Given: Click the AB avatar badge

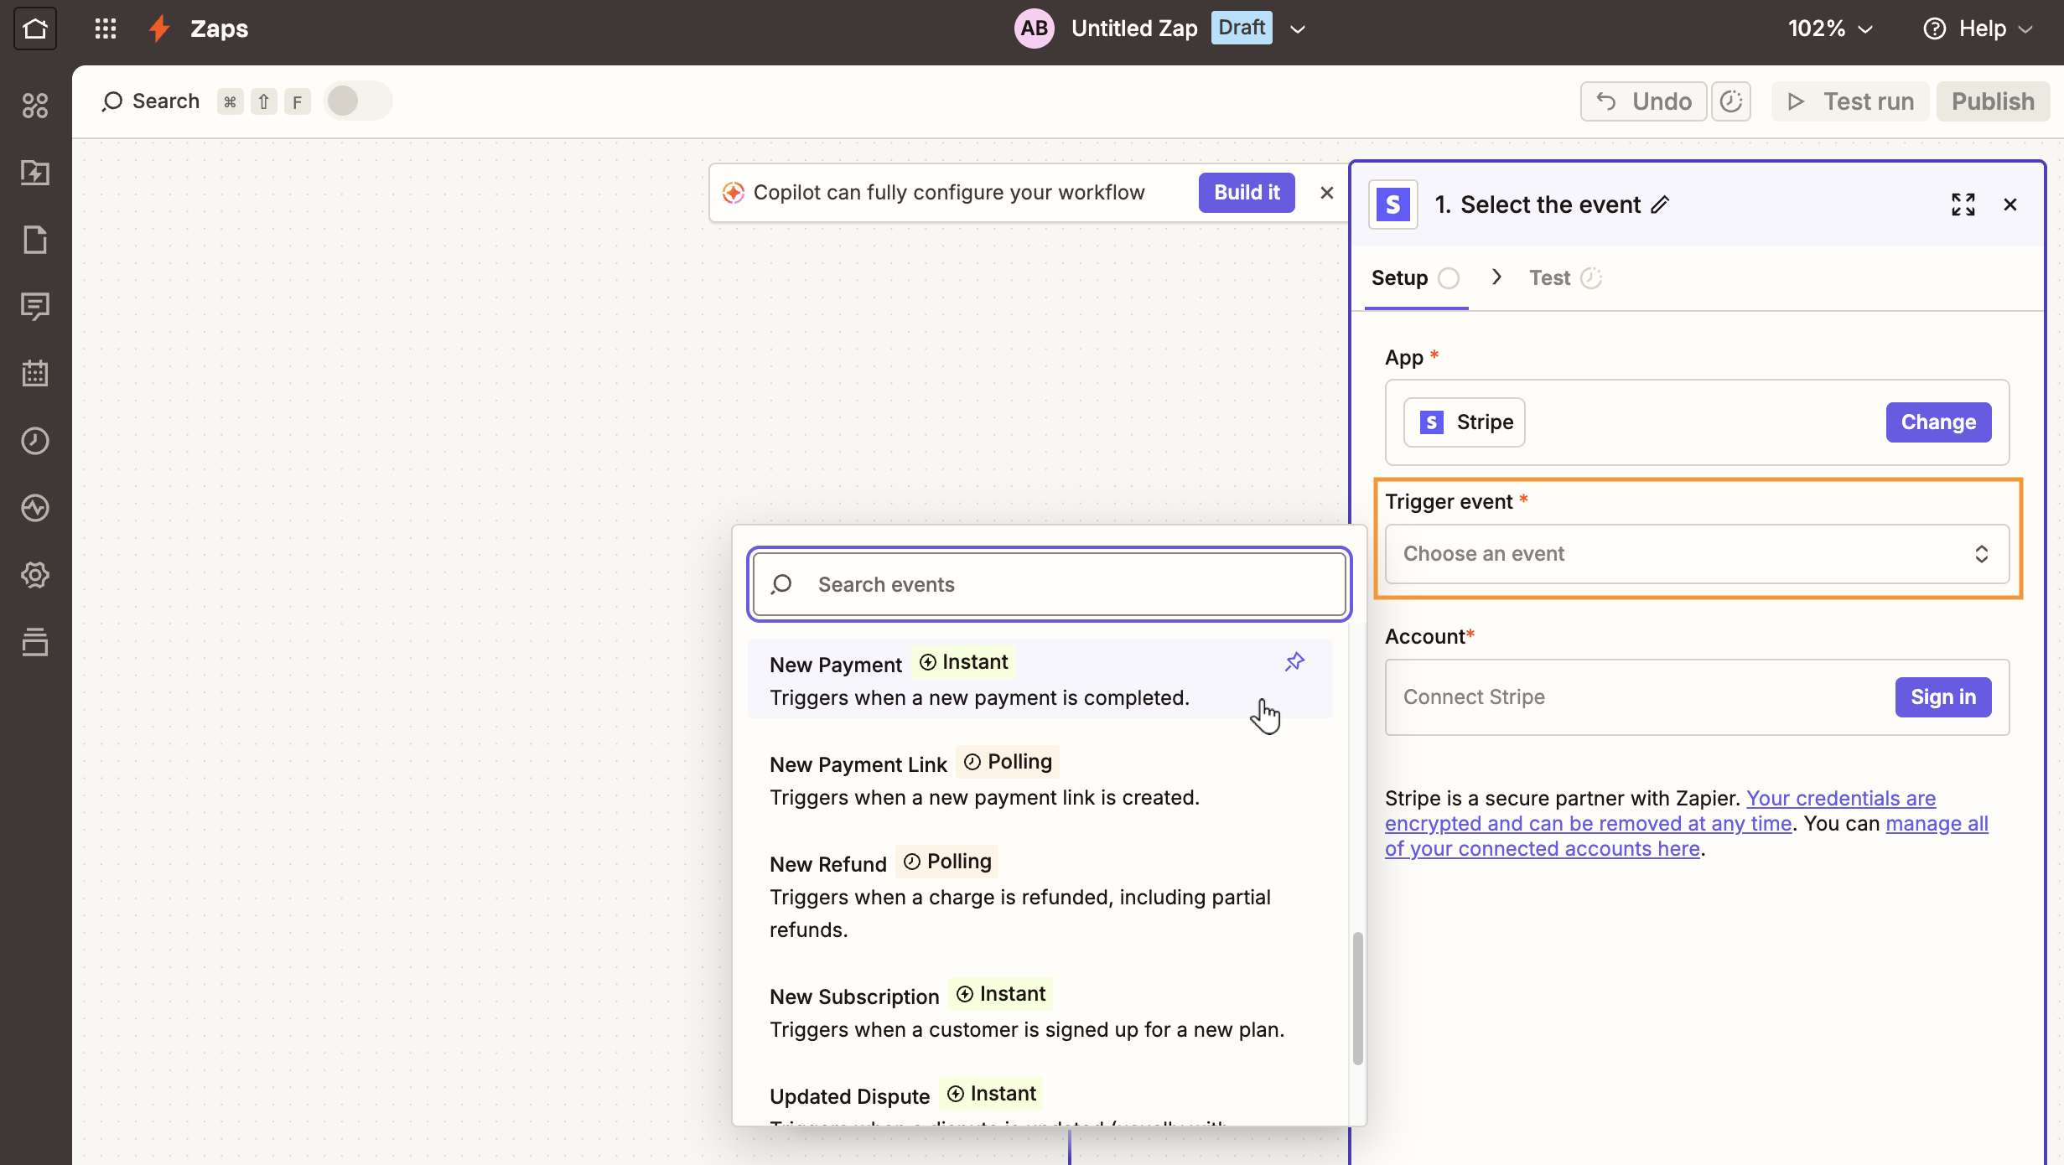Looking at the screenshot, I should 1034,28.
